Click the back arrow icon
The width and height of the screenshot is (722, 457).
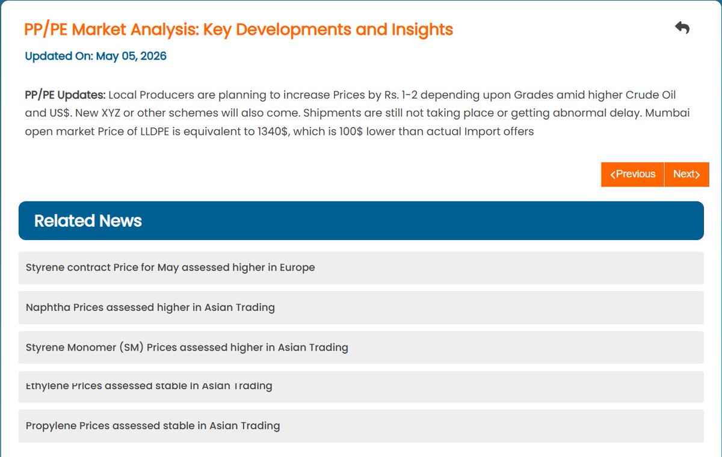[x=682, y=28]
